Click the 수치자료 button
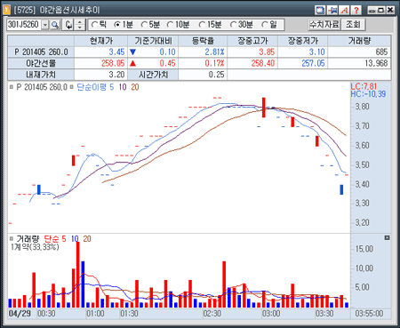This screenshot has width=400, height=328. click(x=324, y=24)
